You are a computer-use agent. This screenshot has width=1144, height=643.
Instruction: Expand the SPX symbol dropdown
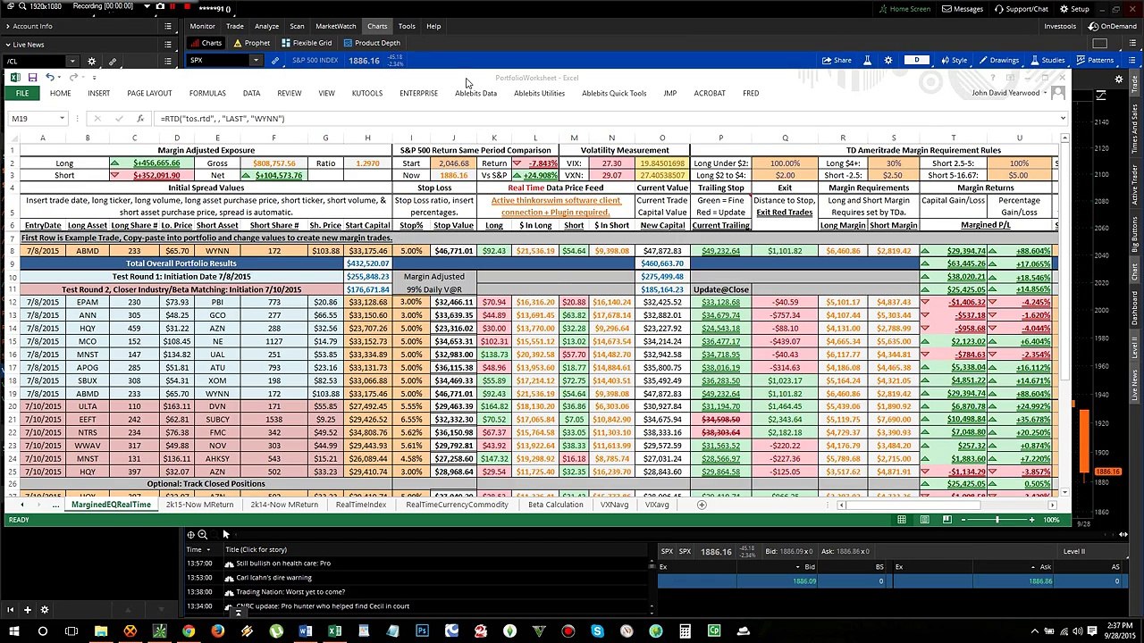256,60
